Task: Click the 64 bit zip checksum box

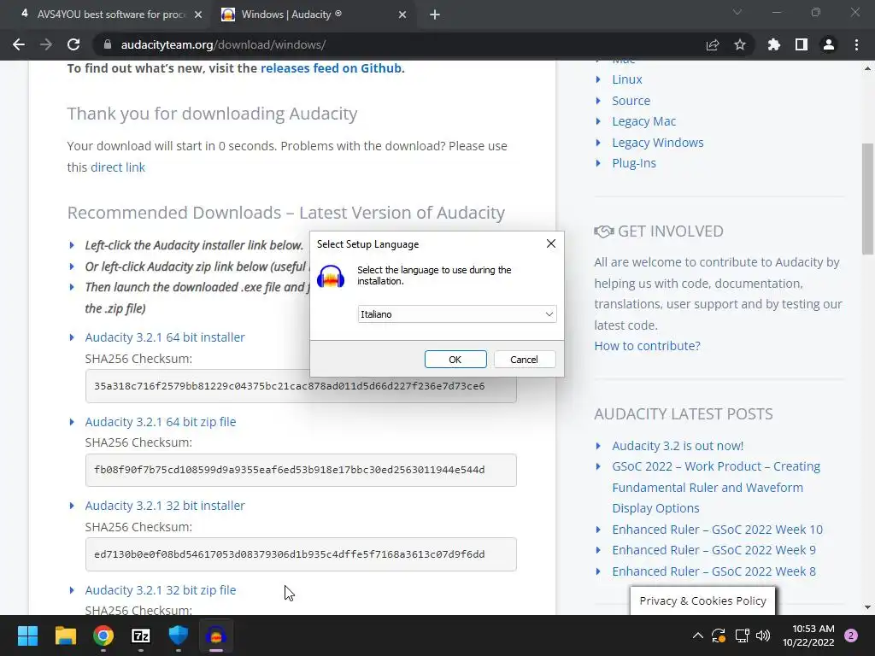Action: (301, 470)
